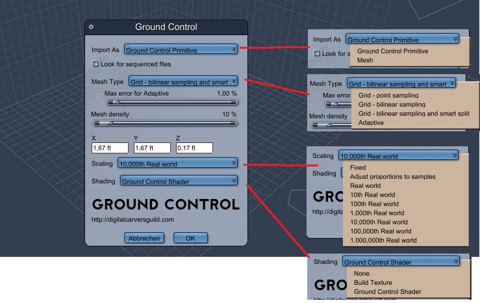Click the Abbrechen button
The height and width of the screenshot is (303, 480).
pyautogui.click(x=144, y=238)
